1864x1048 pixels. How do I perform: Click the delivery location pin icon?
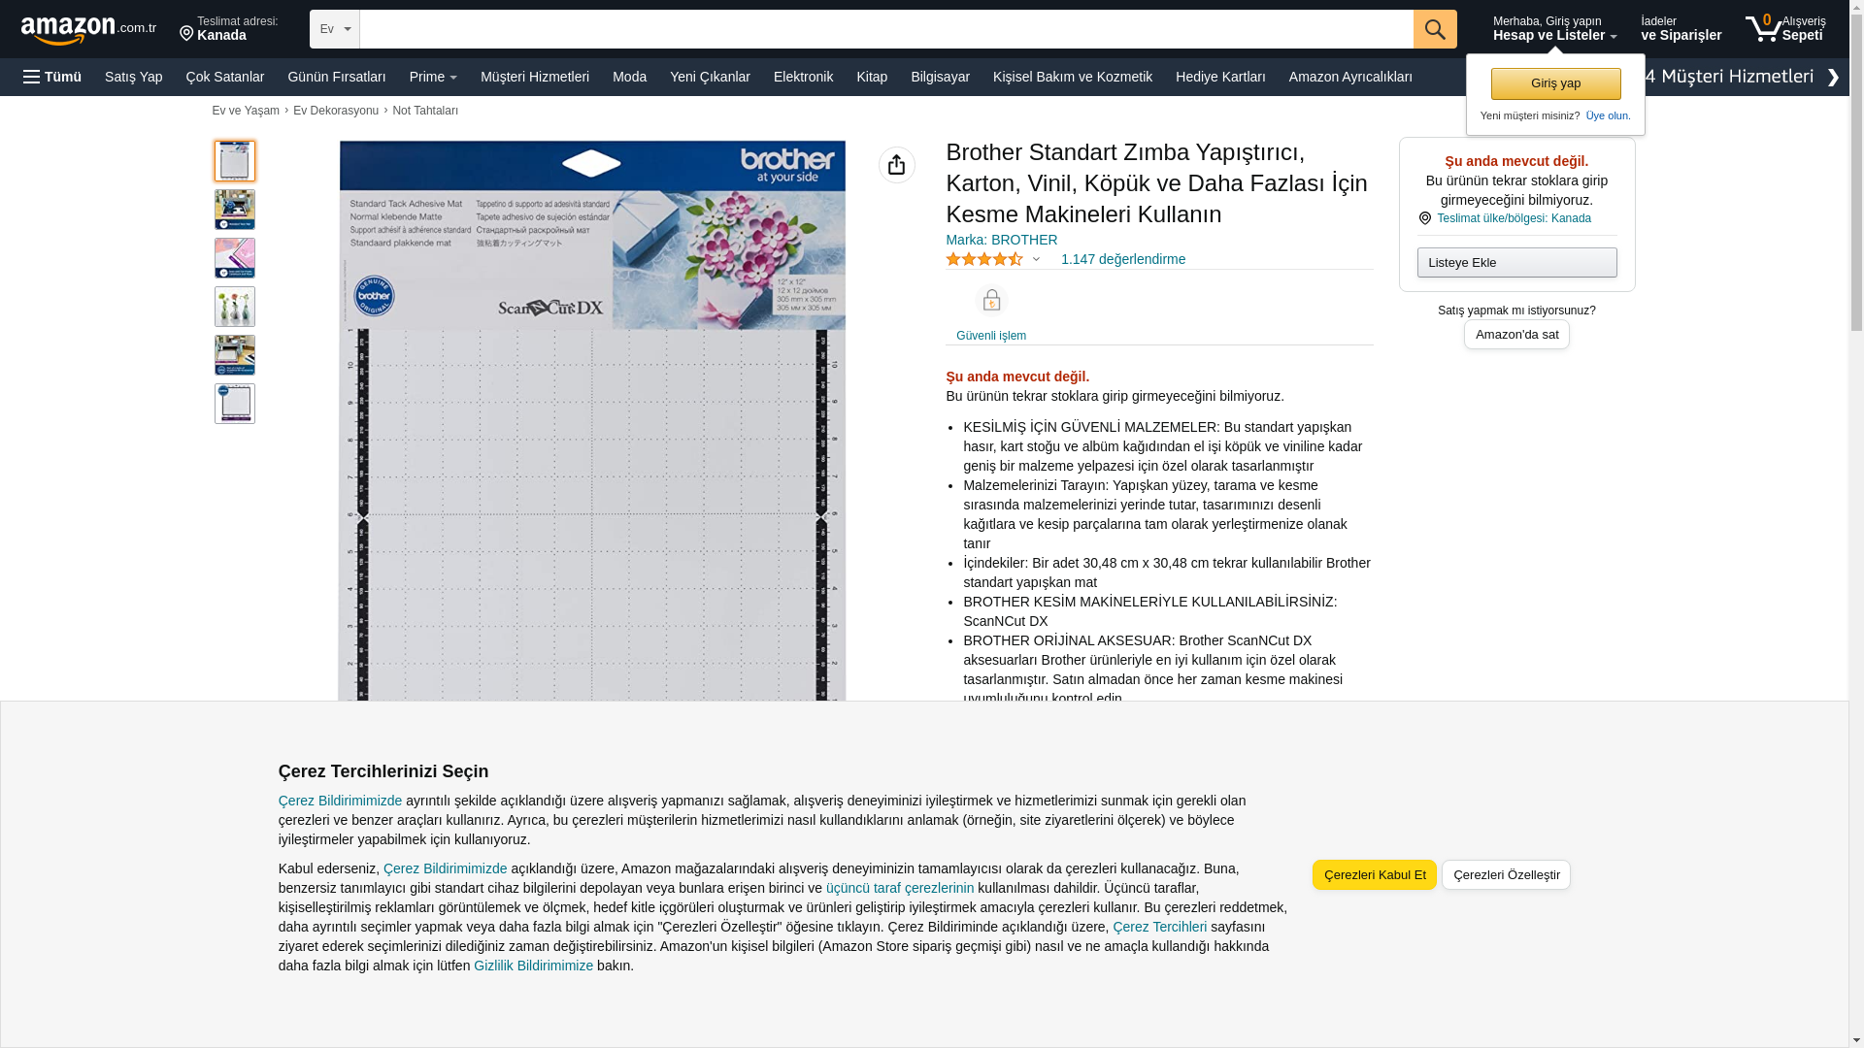click(186, 34)
